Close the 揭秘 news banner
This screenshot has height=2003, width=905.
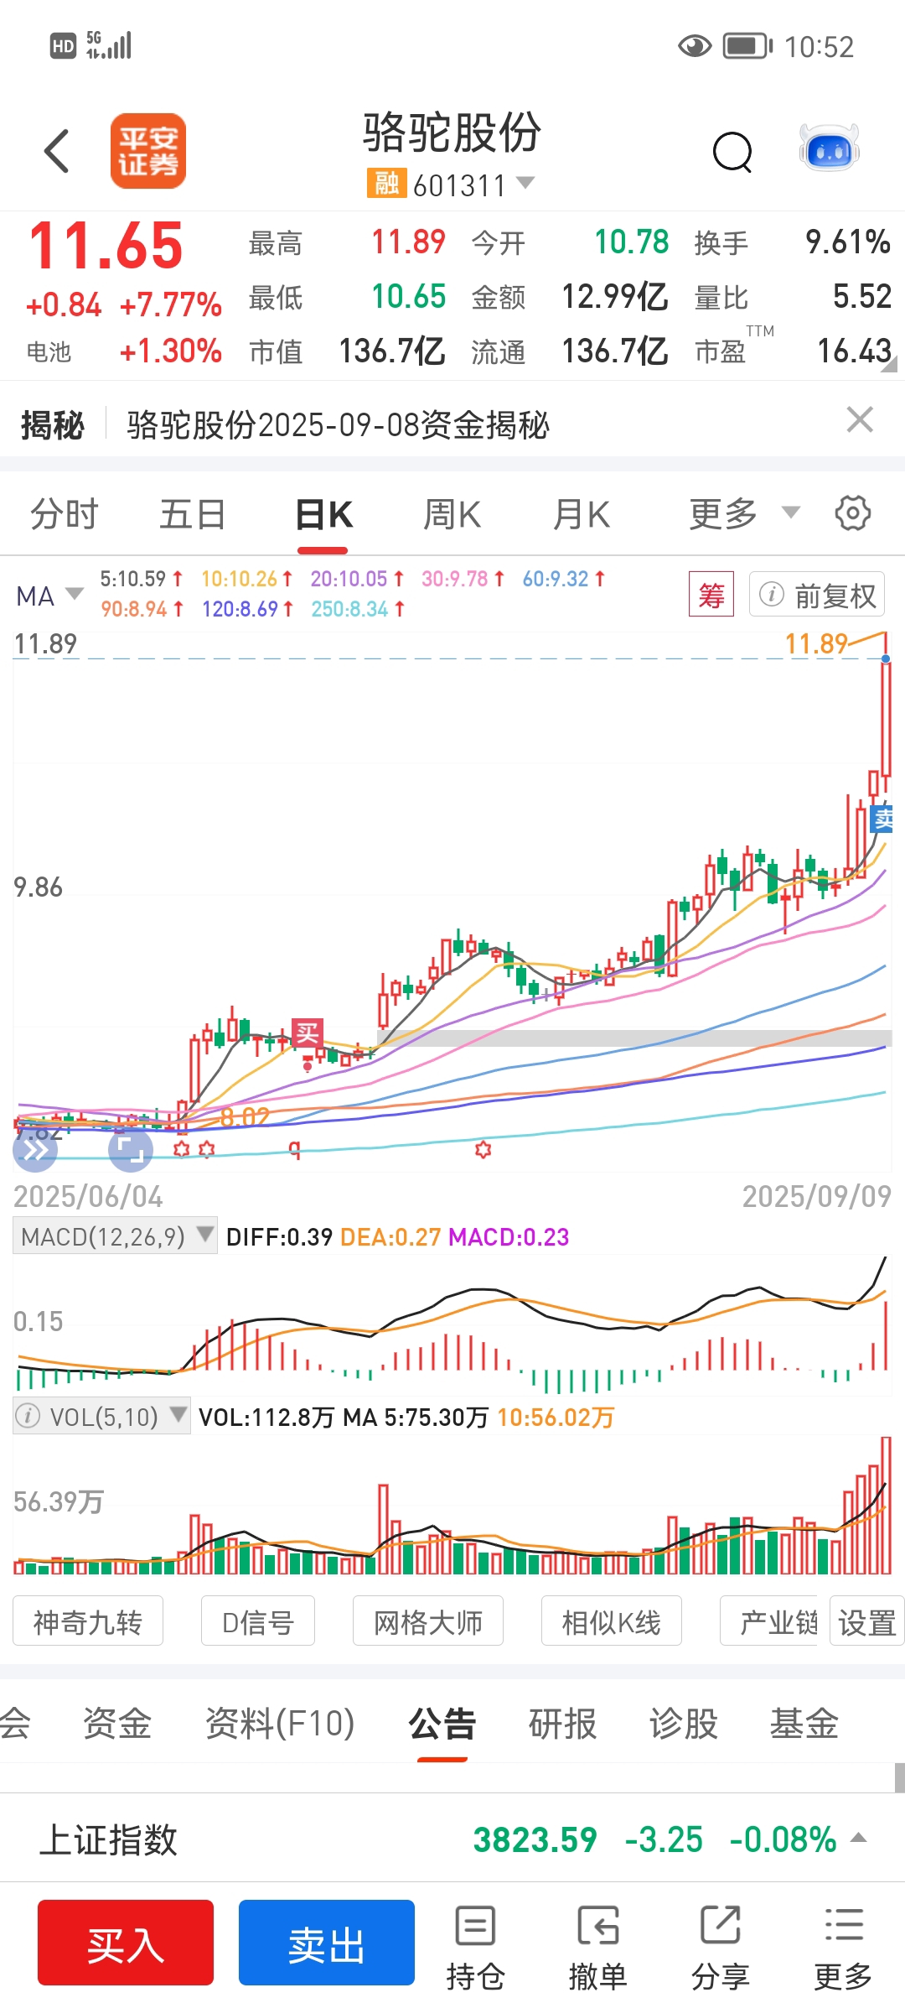pyautogui.click(x=860, y=419)
